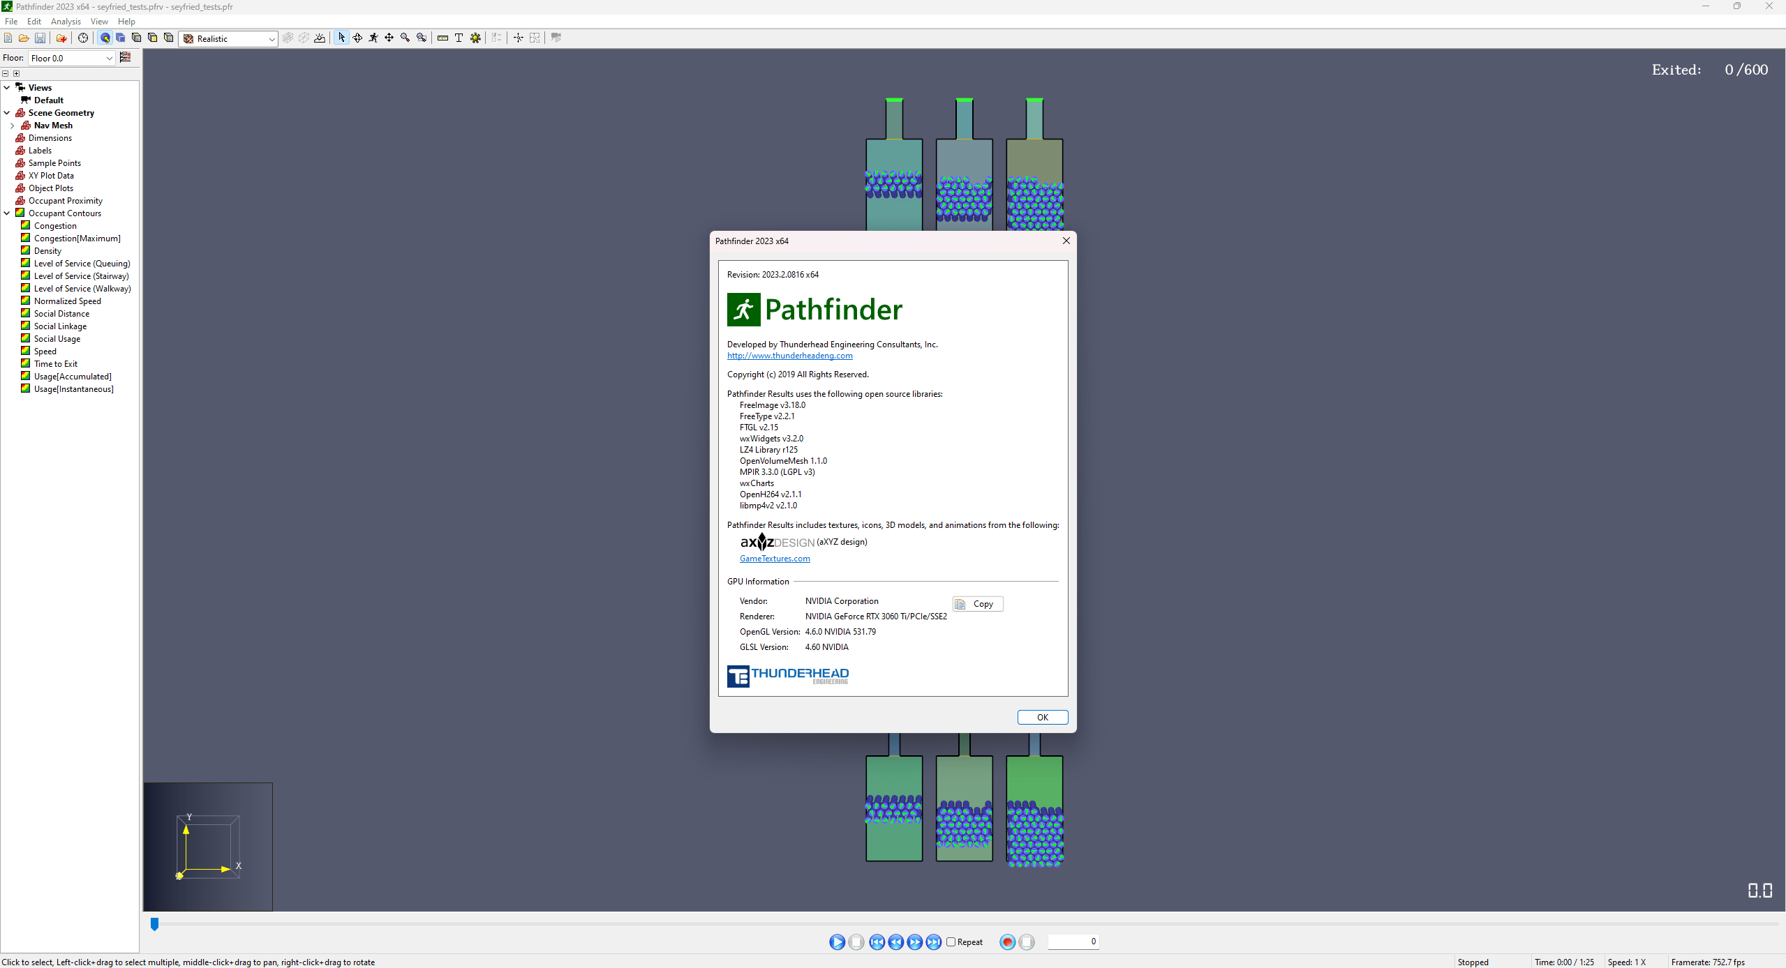
Task: Click the red record button
Action: tap(1007, 942)
